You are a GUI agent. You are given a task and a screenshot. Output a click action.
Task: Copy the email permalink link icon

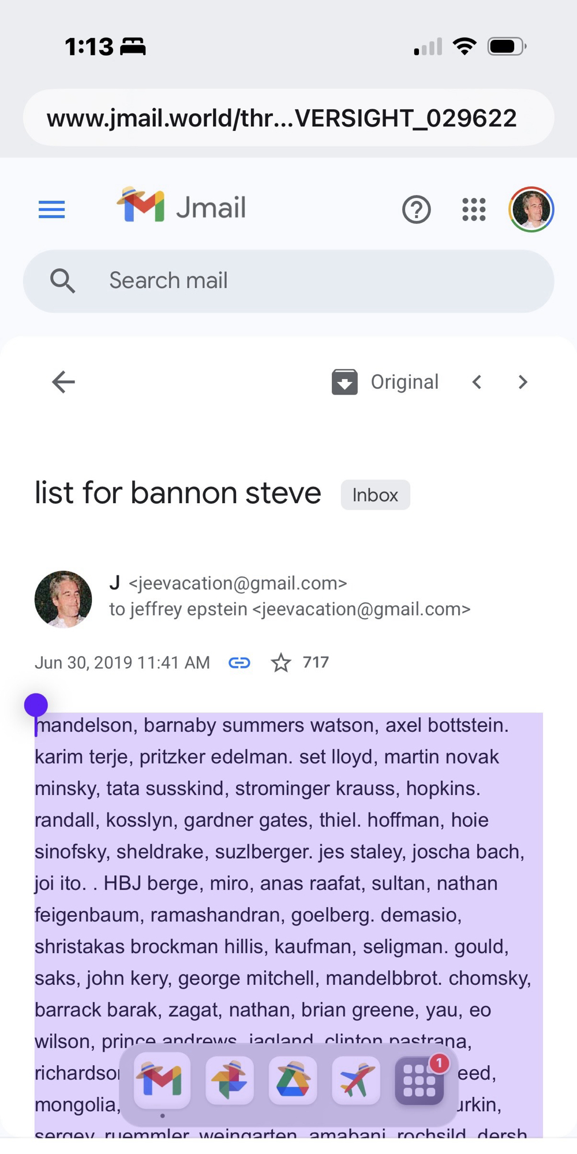[239, 662]
